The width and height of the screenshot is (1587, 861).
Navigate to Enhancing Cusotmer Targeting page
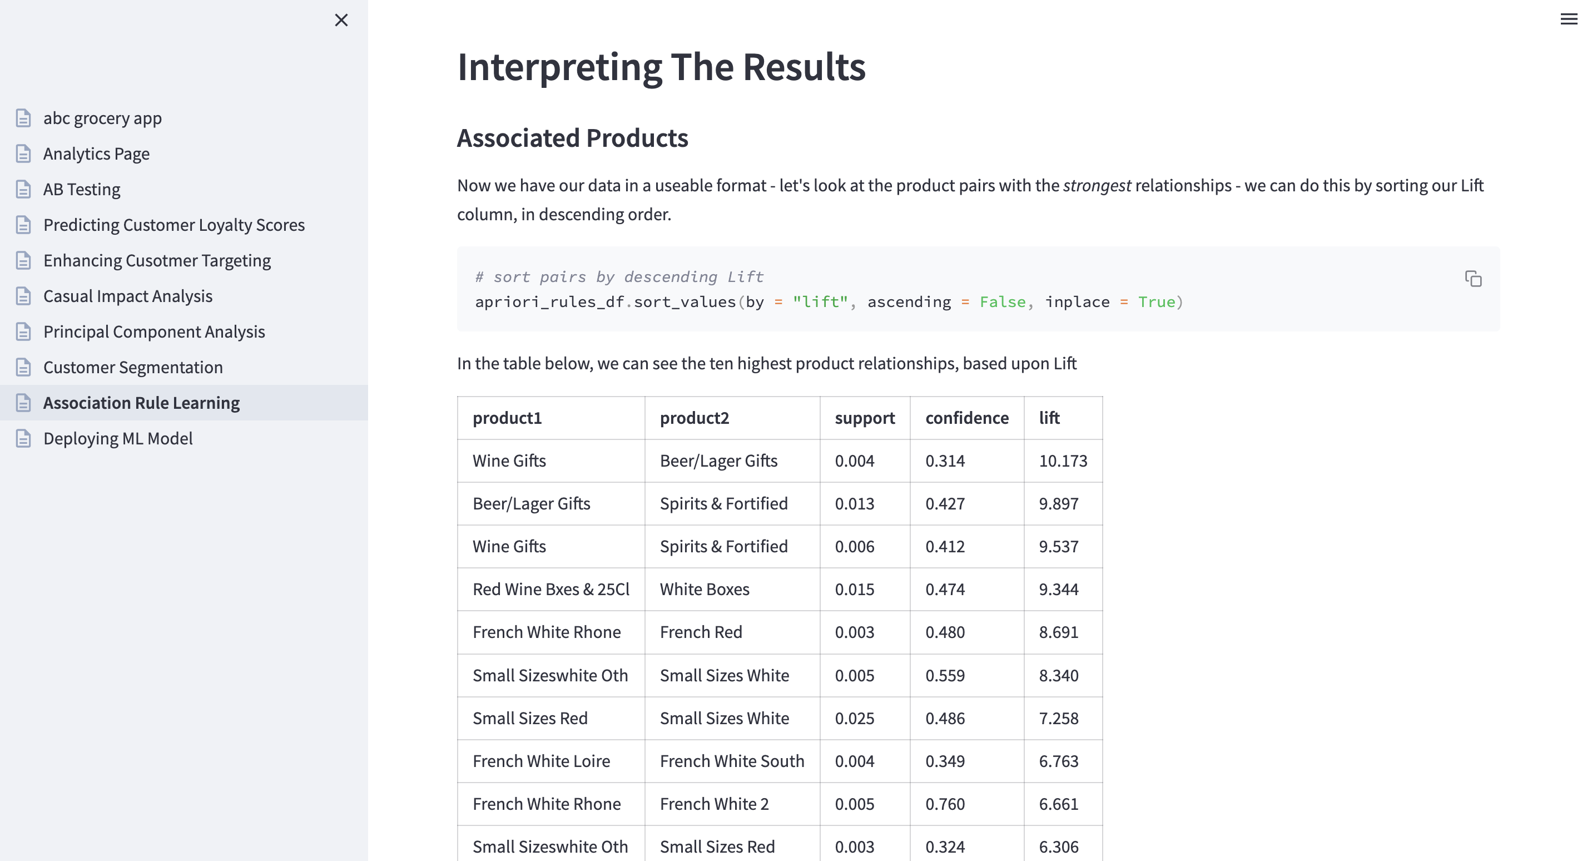point(157,261)
